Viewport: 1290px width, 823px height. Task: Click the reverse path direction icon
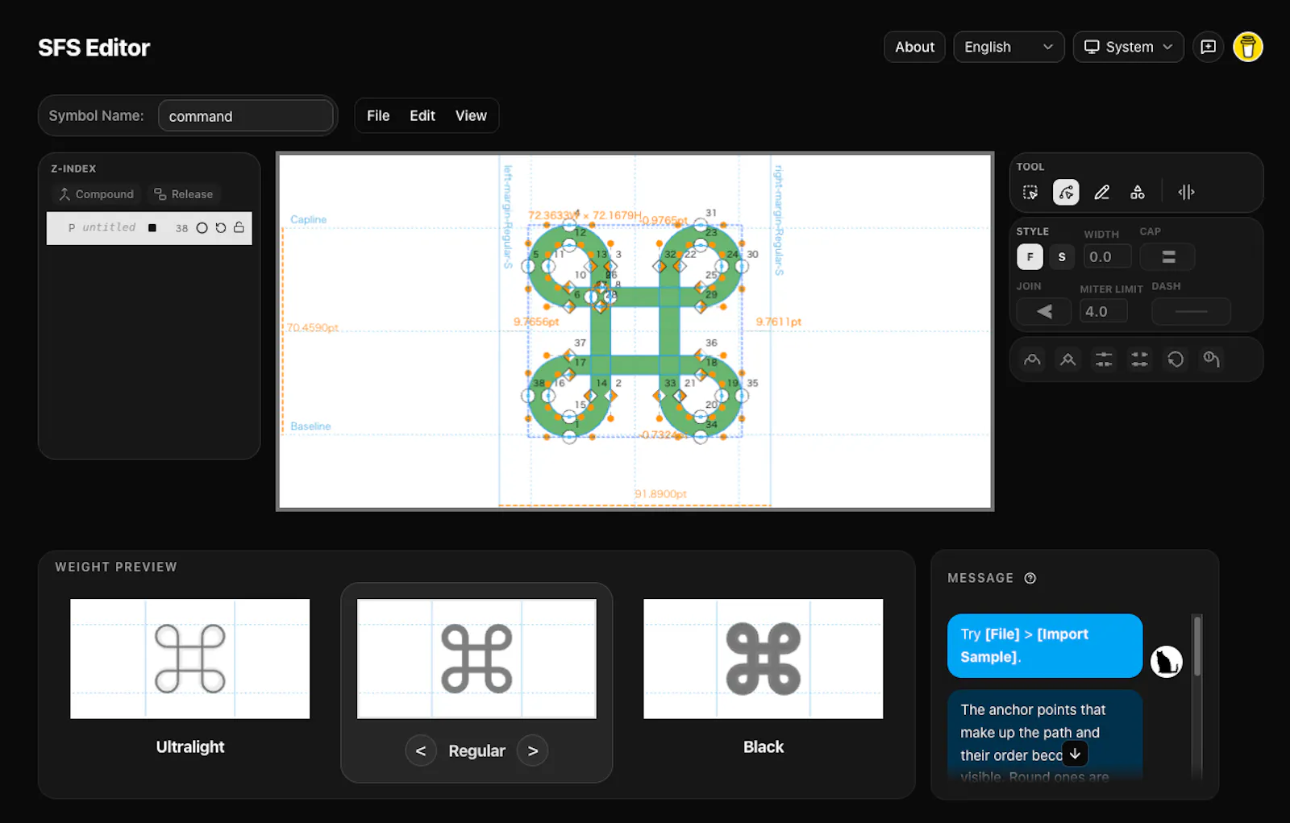(x=1176, y=360)
